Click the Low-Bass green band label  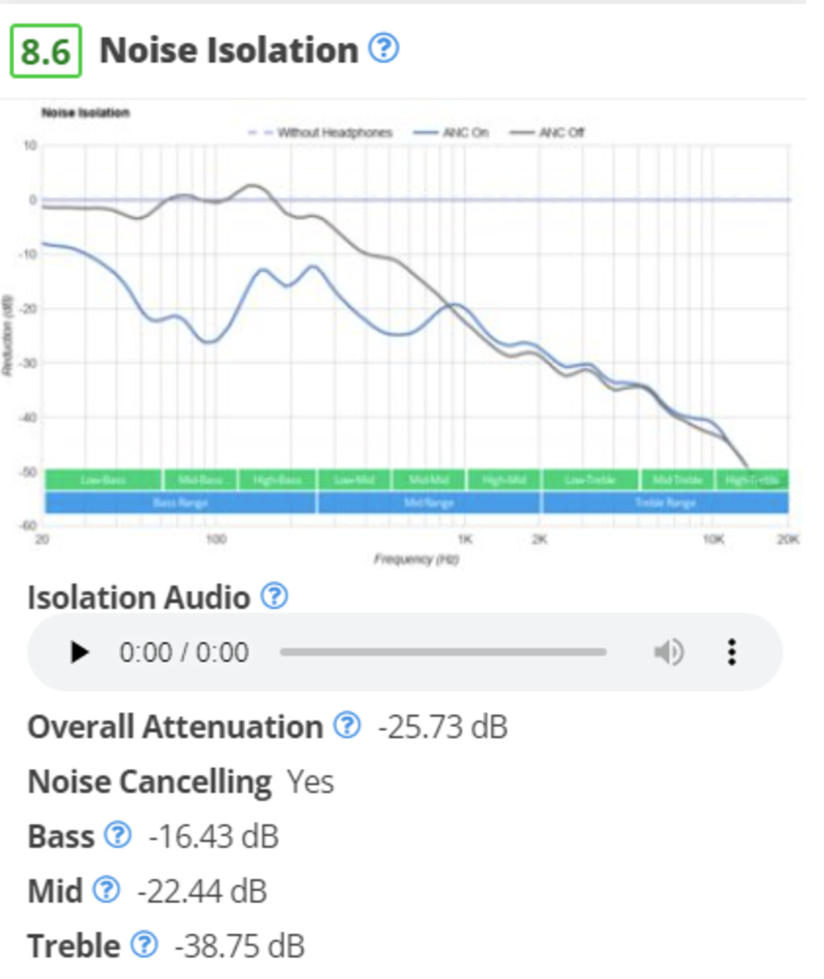coord(103,480)
